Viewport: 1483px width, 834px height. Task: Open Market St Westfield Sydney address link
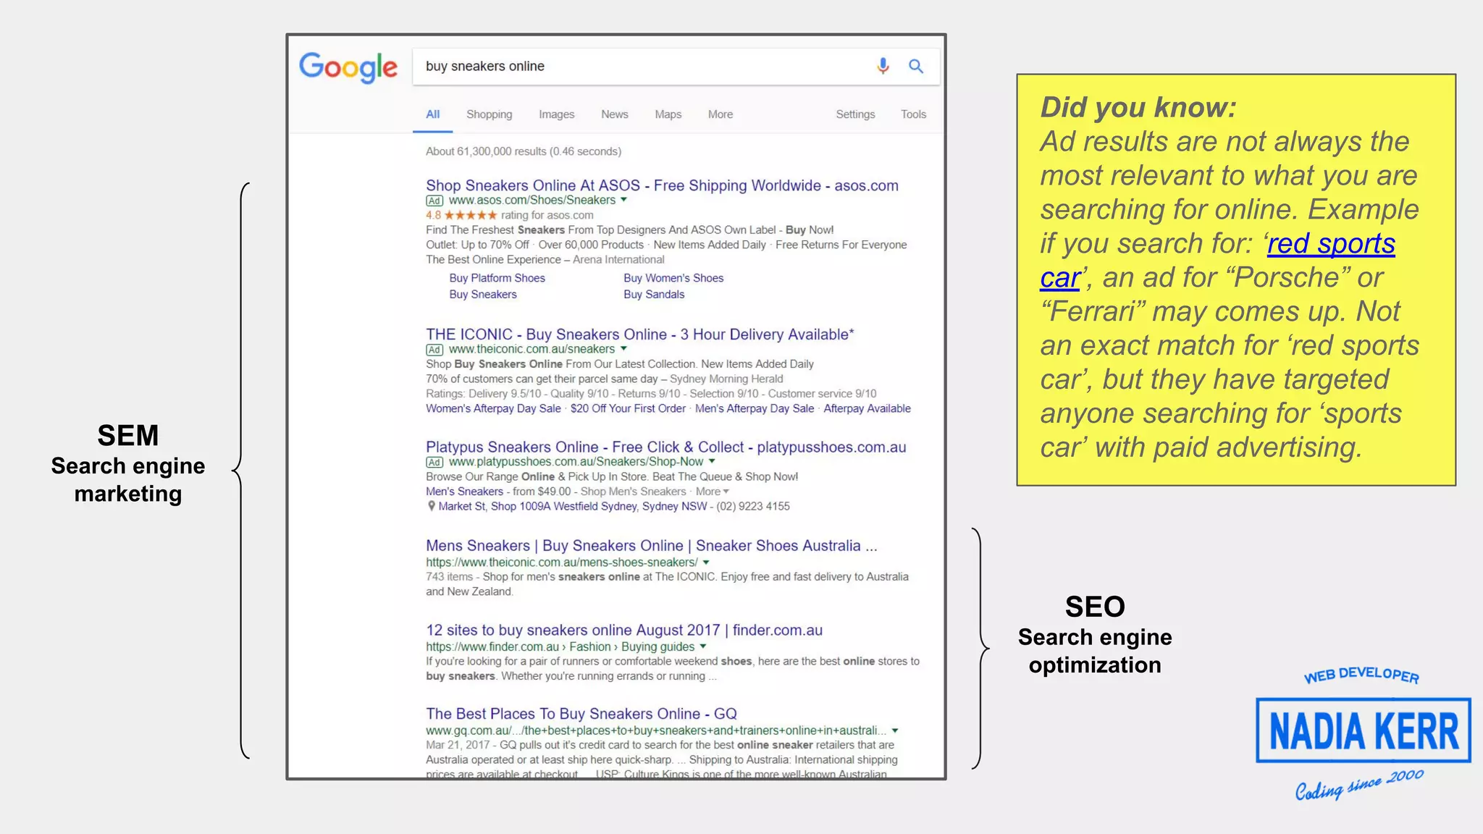tap(572, 507)
